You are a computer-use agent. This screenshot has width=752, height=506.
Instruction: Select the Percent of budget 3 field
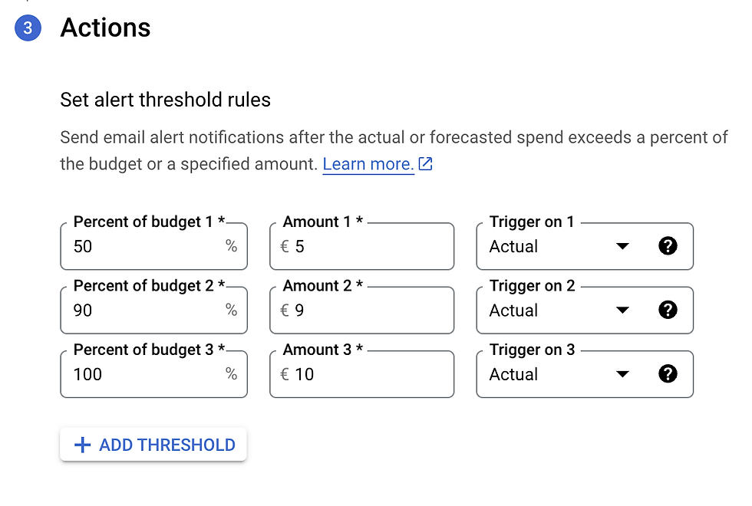point(146,374)
